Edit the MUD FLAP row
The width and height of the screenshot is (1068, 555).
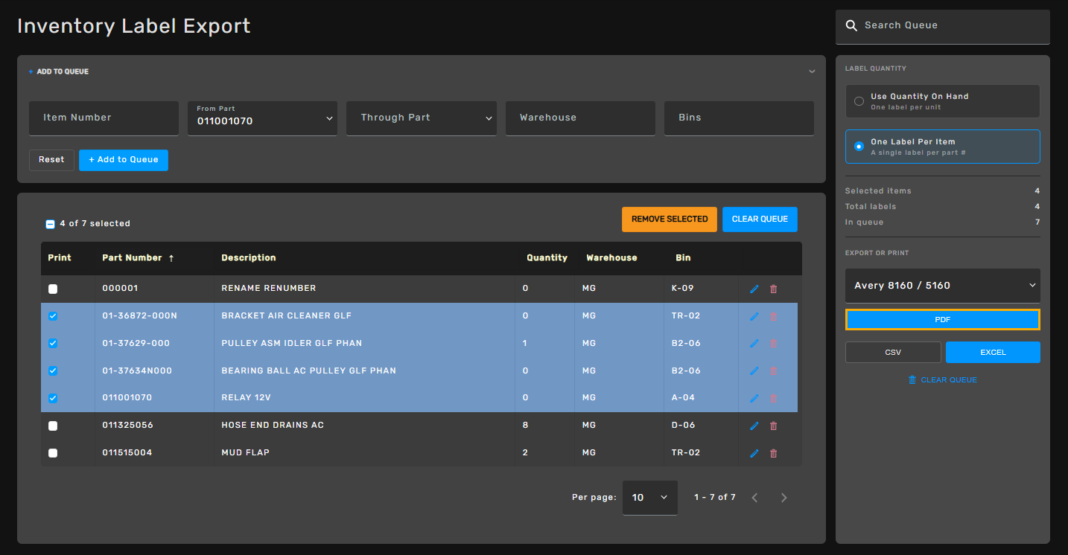pos(754,453)
